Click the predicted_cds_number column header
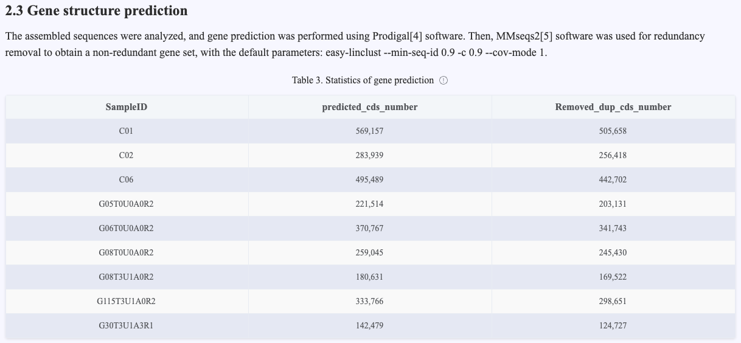This screenshot has width=741, height=343. [370, 107]
